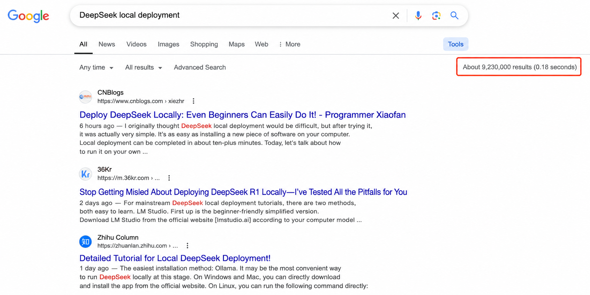Open three-dot options for CNBlogs result
This screenshot has height=295, width=590.
coord(193,101)
